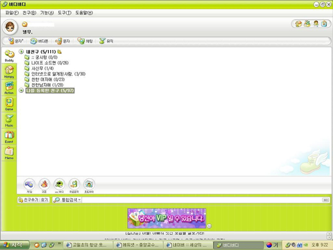The height and width of the screenshot is (250, 333).
Task: Open the 파일(F) menu
Action: pyautogui.click(x=12, y=12)
